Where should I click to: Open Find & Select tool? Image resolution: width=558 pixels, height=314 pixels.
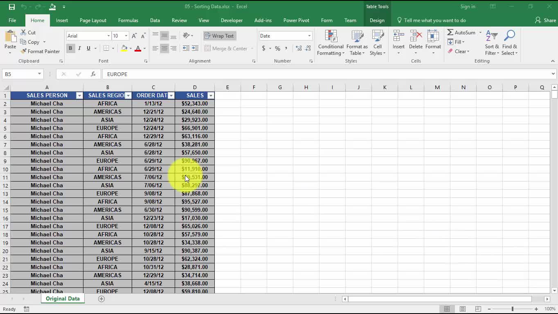tap(509, 43)
